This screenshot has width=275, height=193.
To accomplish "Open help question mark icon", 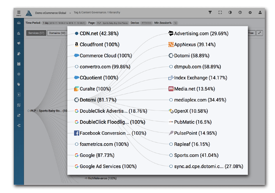I will pyautogui.click(x=240, y=12).
